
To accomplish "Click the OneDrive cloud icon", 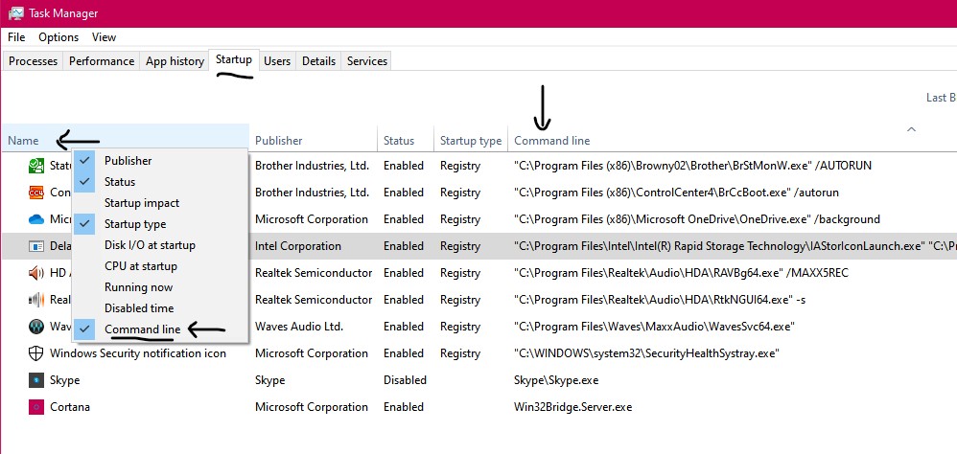I will coord(36,219).
